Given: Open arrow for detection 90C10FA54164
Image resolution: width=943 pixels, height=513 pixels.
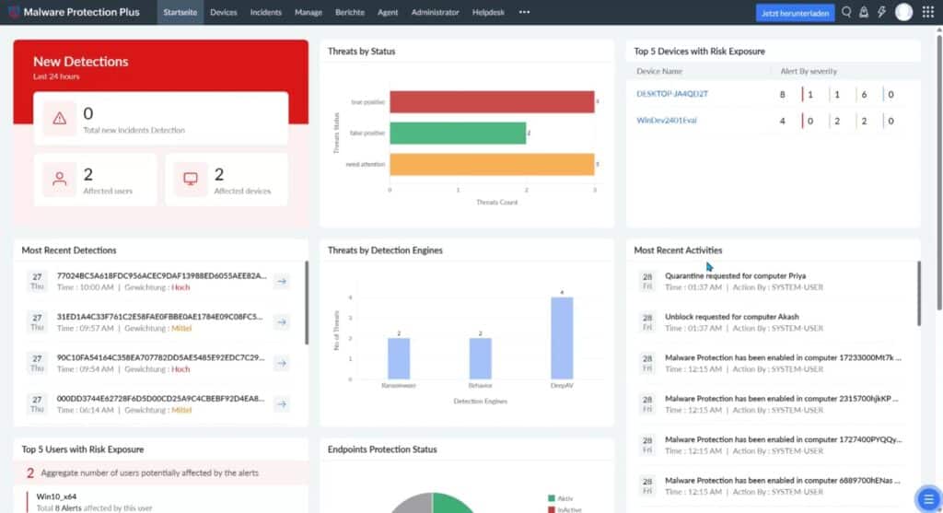Looking at the screenshot, I should point(282,363).
